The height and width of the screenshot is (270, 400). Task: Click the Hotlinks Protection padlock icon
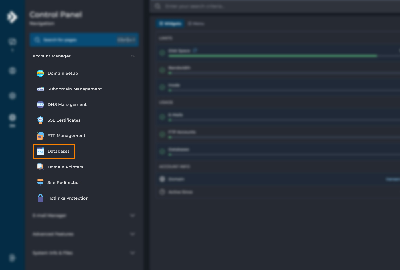coord(40,198)
